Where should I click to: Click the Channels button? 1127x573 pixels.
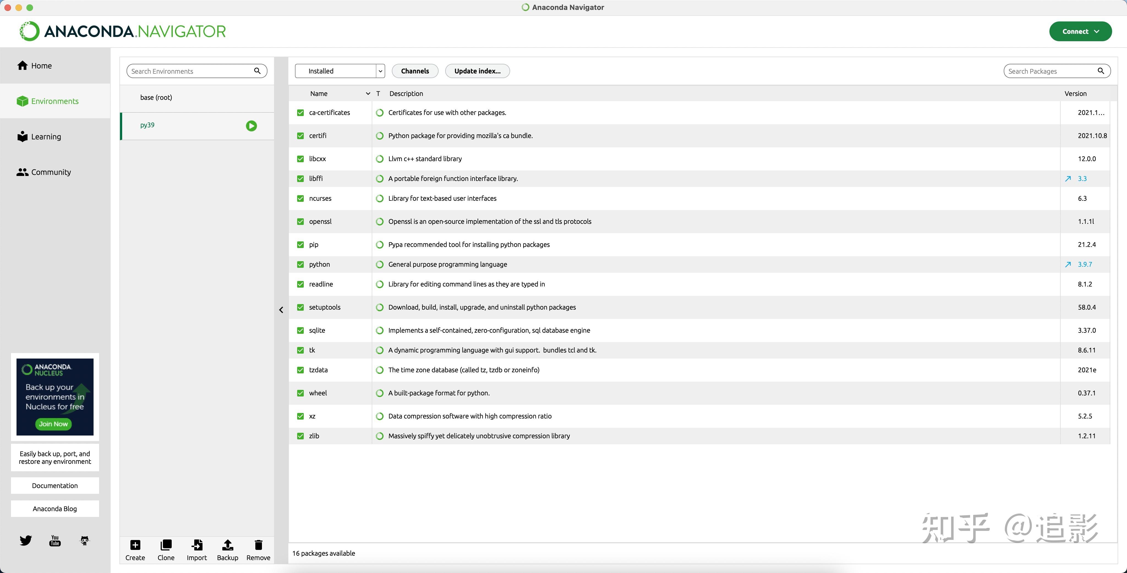415,71
